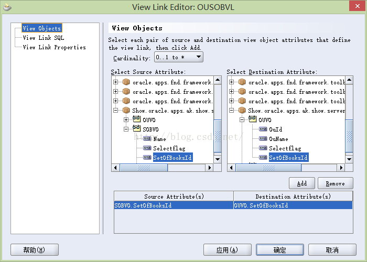Click third package icon in source tree

pos(126,101)
